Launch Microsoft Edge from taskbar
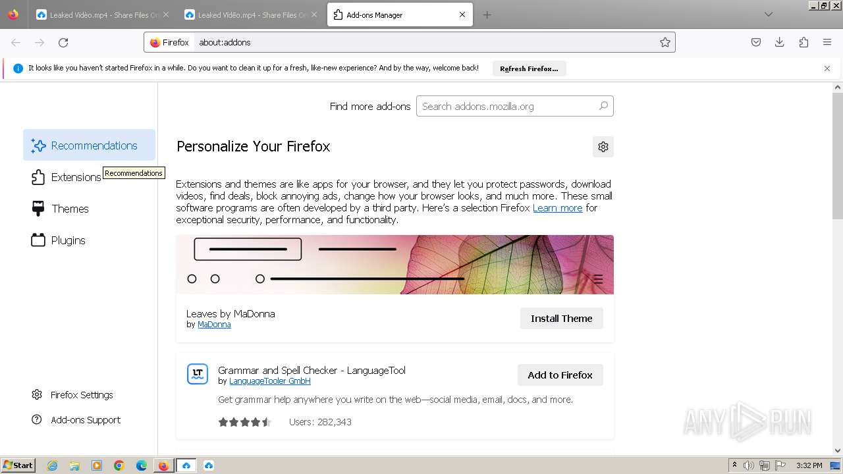The image size is (843, 474). [x=142, y=465]
